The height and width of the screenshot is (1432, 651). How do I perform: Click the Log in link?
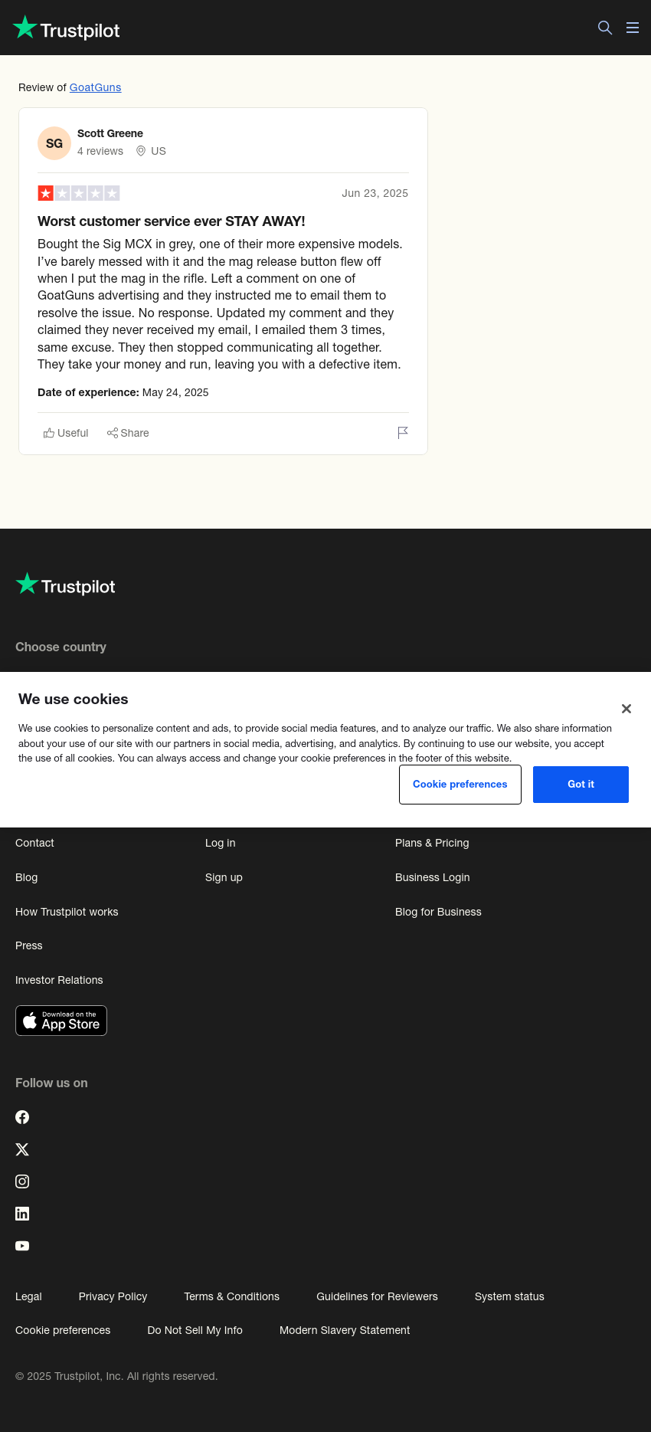click(221, 843)
